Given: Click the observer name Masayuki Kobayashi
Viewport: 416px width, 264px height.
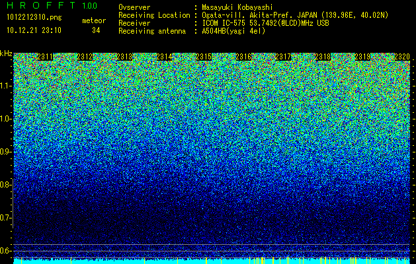Looking at the screenshot, I should [x=237, y=7].
